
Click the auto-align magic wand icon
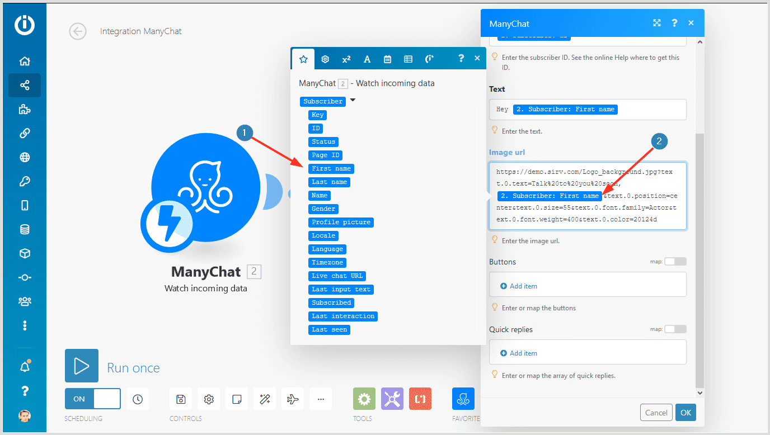(265, 399)
